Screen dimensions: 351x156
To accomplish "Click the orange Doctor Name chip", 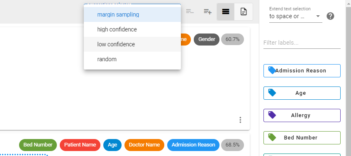I will pyautogui.click(x=144, y=145).
